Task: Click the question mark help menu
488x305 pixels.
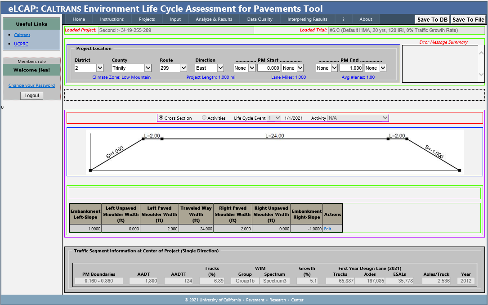Action: tap(343, 19)
